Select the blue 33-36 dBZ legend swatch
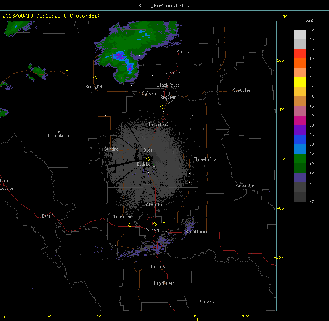Viewport: 329px width, 321px height. click(300, 139)
